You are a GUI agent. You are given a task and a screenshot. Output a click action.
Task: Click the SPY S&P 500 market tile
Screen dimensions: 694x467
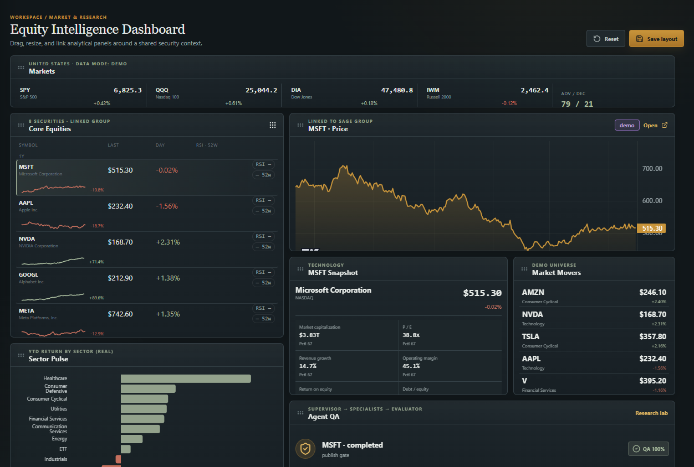[x=80, y=95]
